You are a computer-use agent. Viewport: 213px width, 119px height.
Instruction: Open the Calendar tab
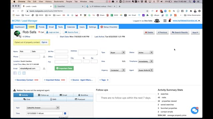71,27
